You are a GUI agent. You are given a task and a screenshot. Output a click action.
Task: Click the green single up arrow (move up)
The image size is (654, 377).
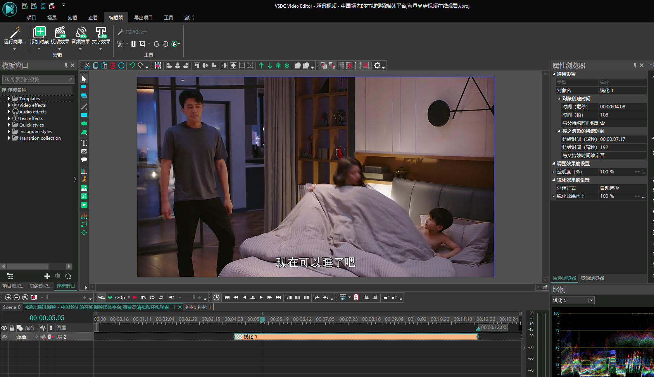261,65
